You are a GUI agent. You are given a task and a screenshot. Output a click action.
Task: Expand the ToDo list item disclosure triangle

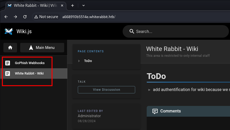pos(149,90)
